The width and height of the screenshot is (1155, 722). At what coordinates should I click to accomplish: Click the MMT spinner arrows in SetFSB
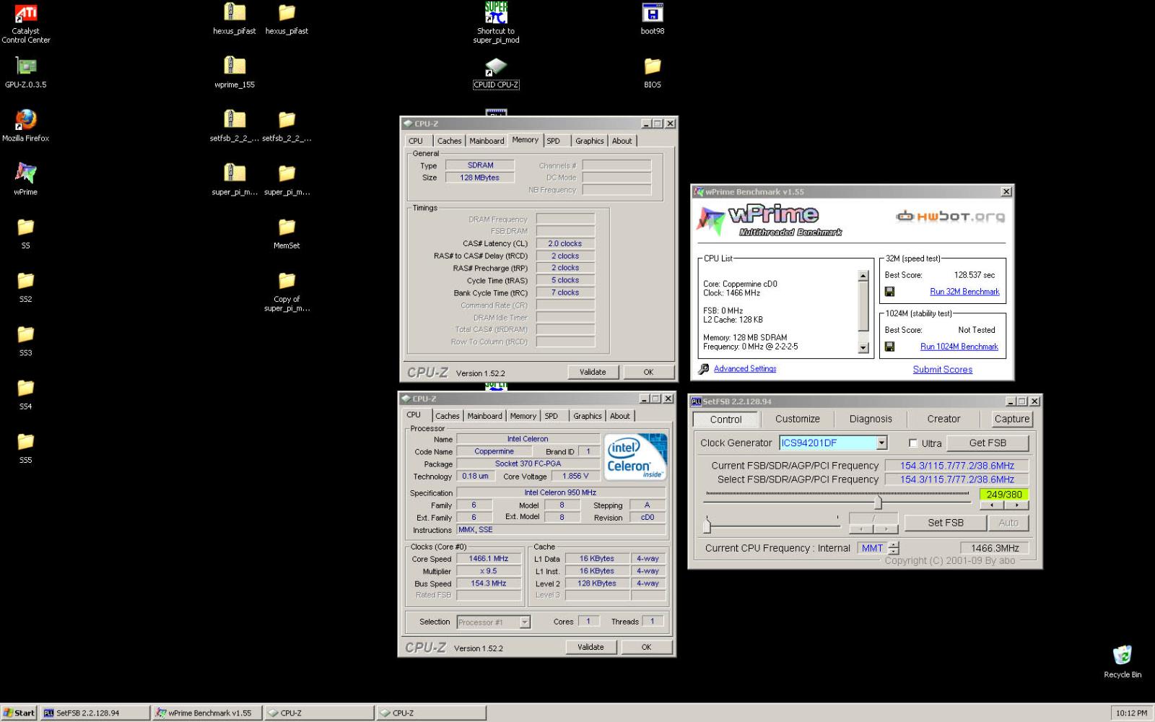click(894, 548)
